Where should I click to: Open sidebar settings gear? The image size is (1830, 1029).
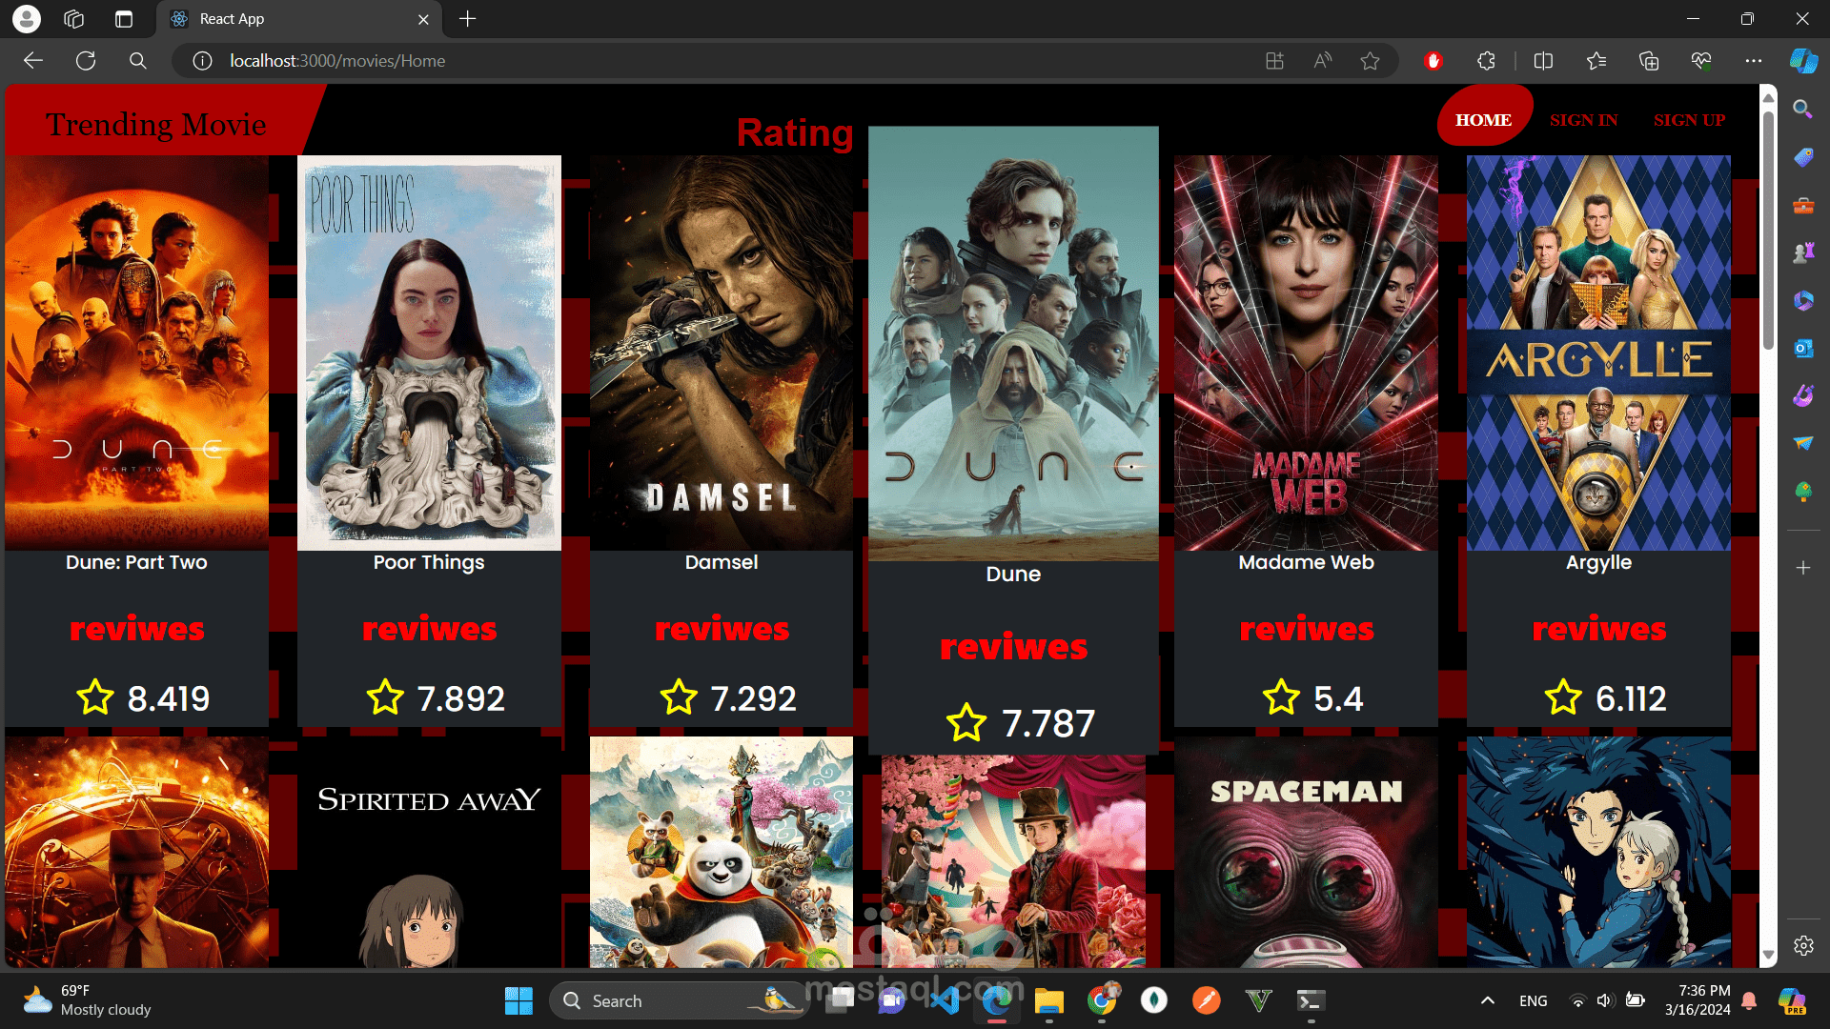(1802, 945)
